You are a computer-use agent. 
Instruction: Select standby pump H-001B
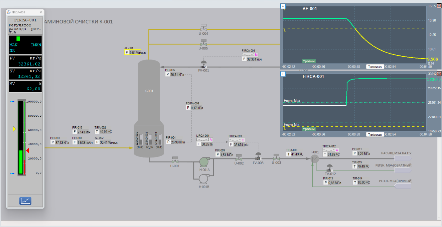(204, 179)
